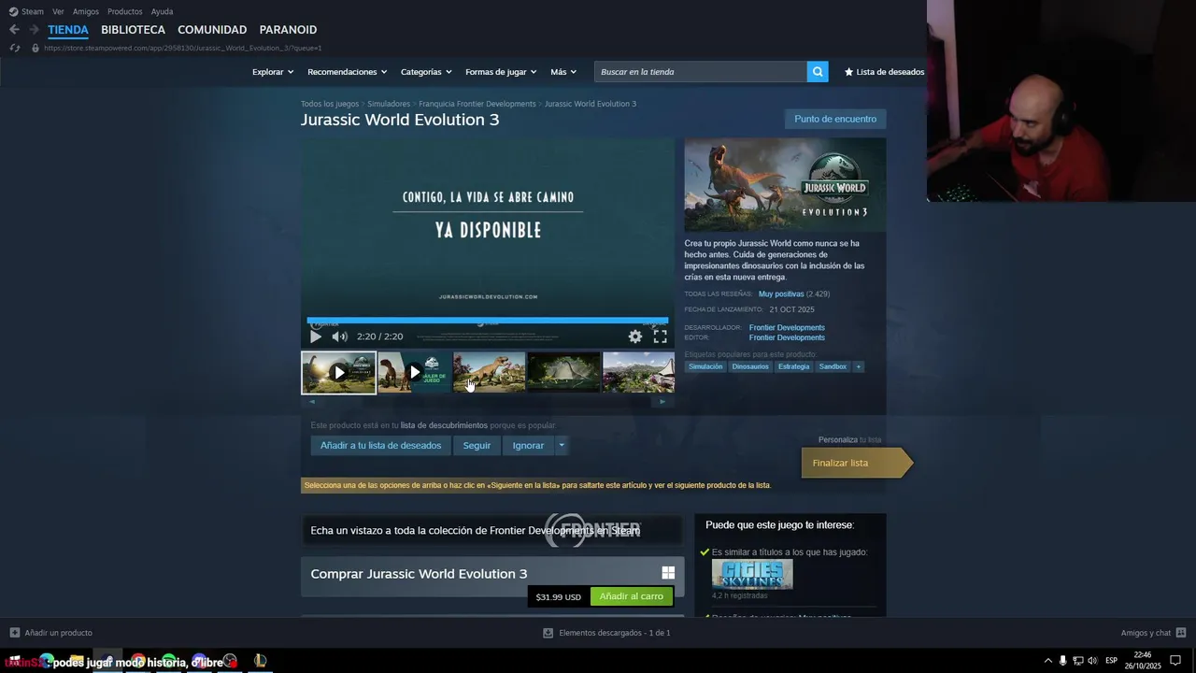Click the Seguir button
Screen dimensions: 1196x673
pyautogui.click(x=477, y=446)
